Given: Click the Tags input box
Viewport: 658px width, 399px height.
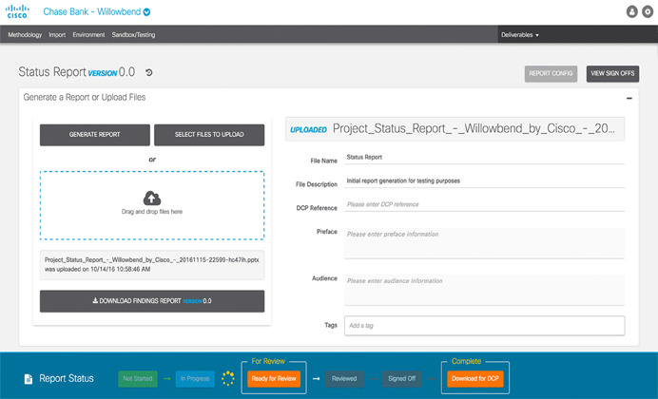Looking at the screenshot, I should pos(485,326).
